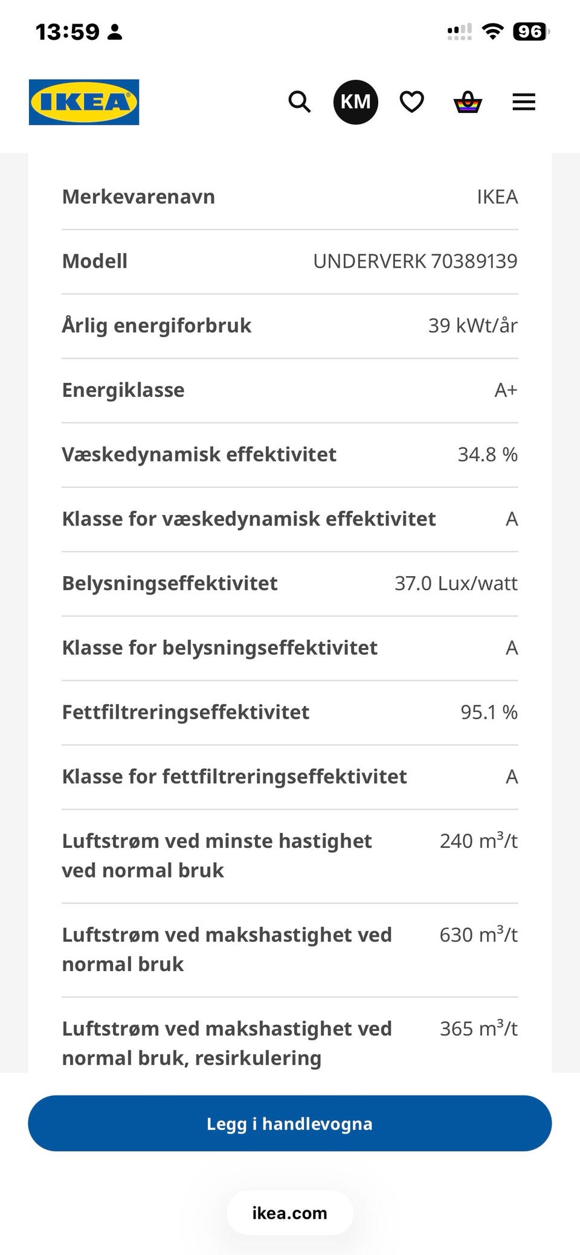Tap Fettfiltreringseffektivitet 95.1 % row
This screenshot has height=1255, width=580.
pyautogui.click(x=290, y=713)
